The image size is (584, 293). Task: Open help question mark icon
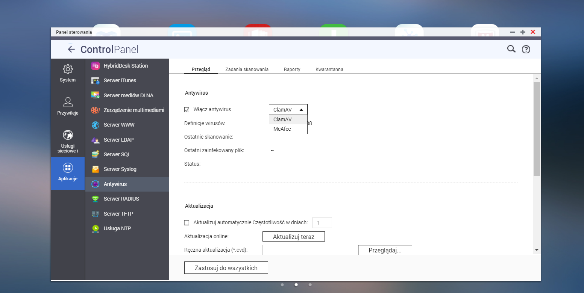526,49
